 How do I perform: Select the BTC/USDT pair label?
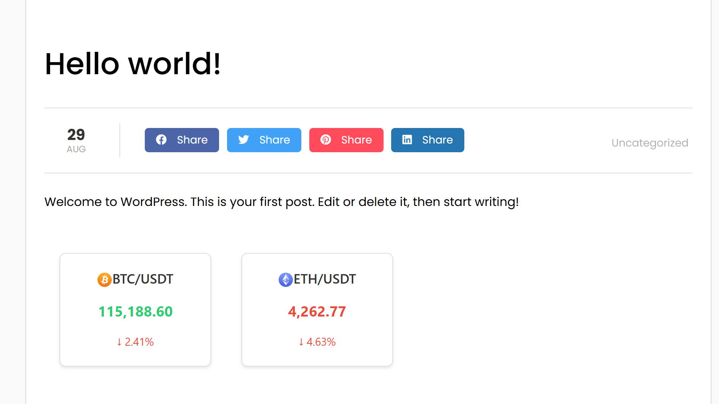pos(143,279)
